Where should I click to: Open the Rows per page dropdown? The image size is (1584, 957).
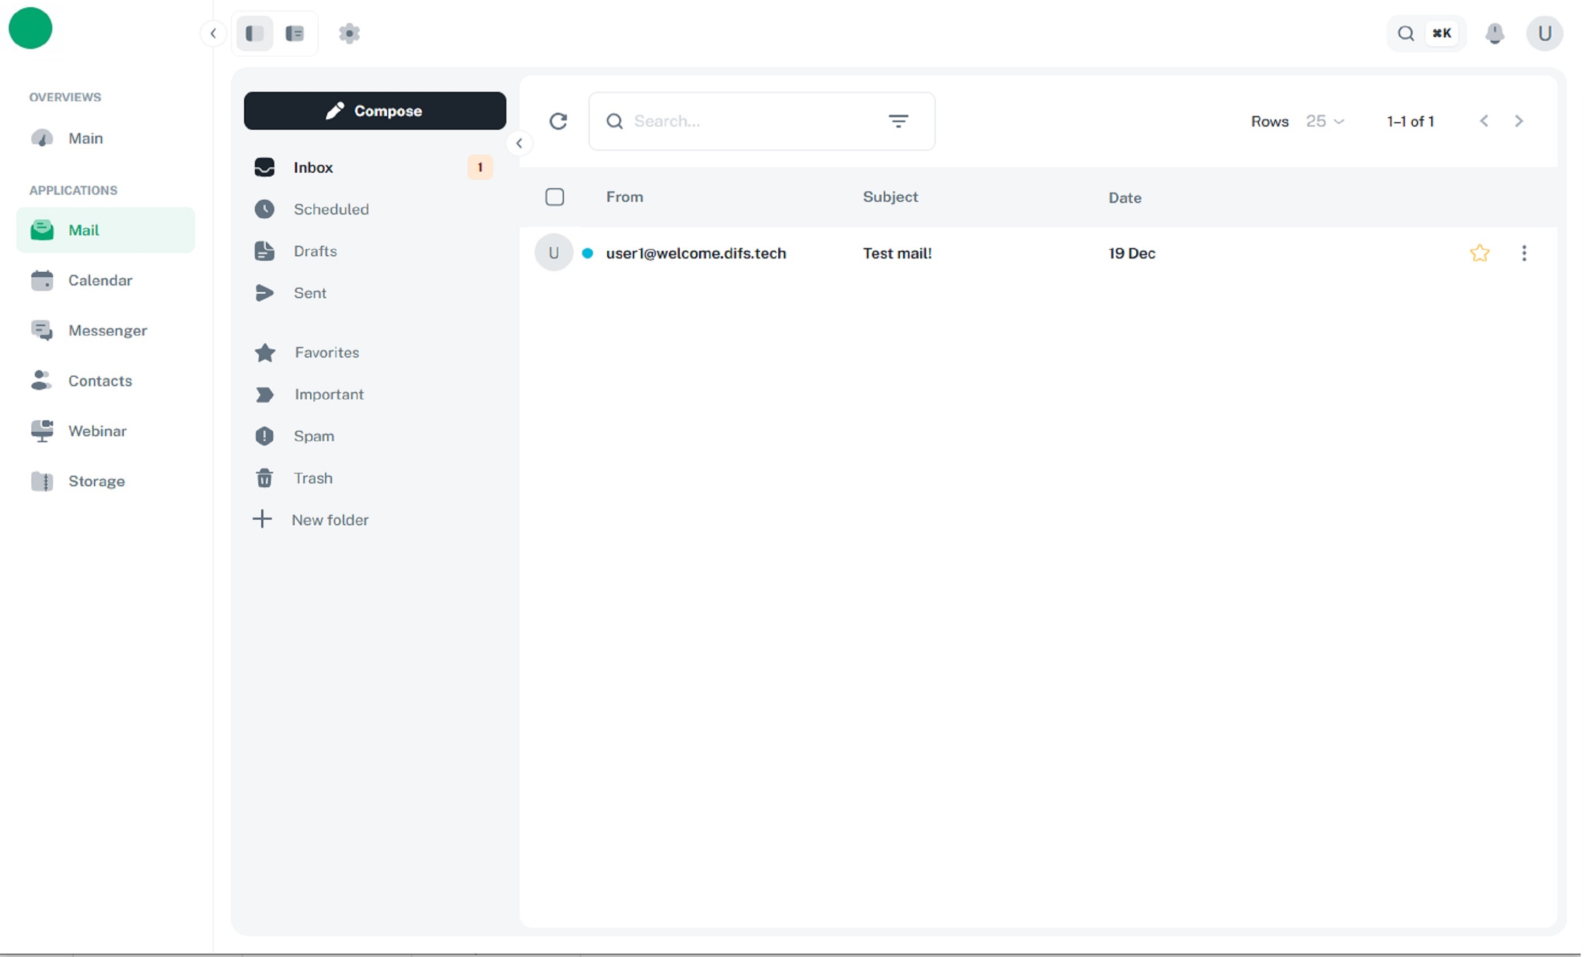1325,121
